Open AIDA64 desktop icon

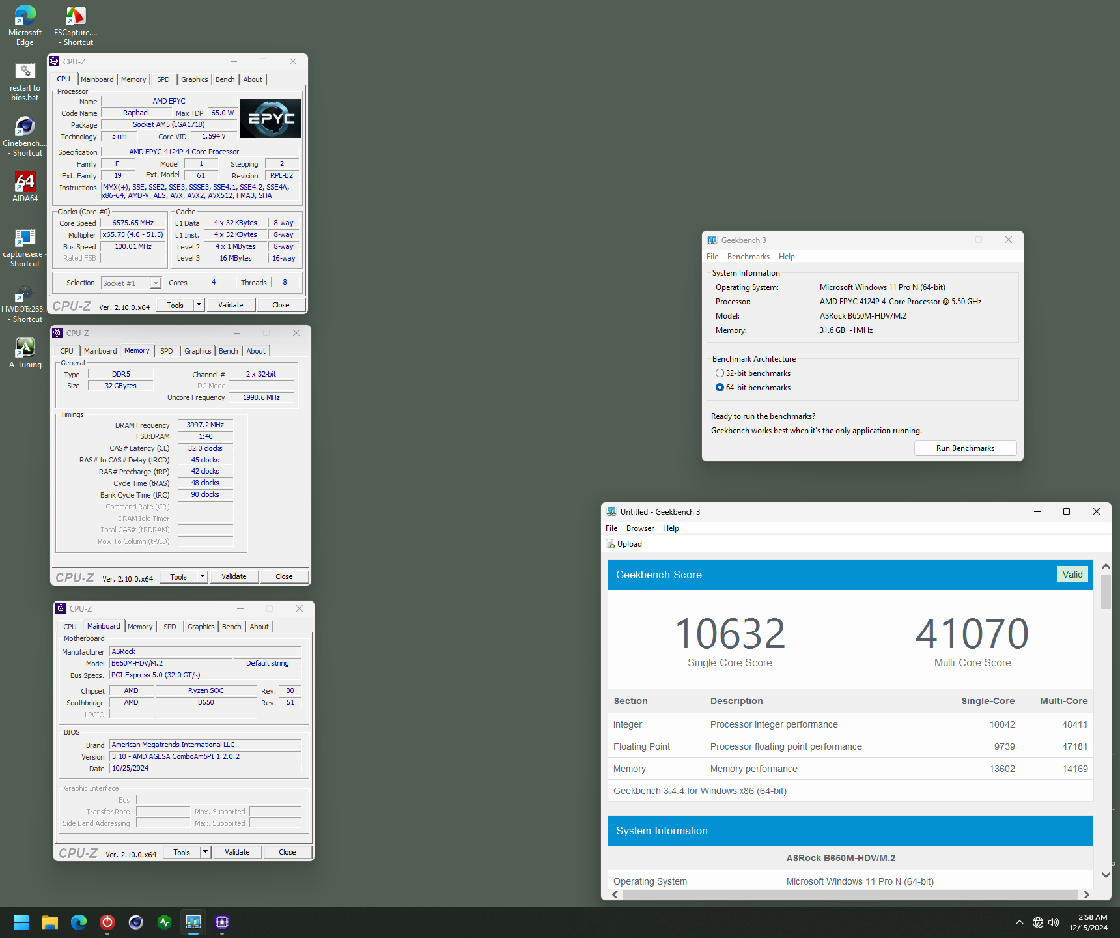click(x=25, y=186)
